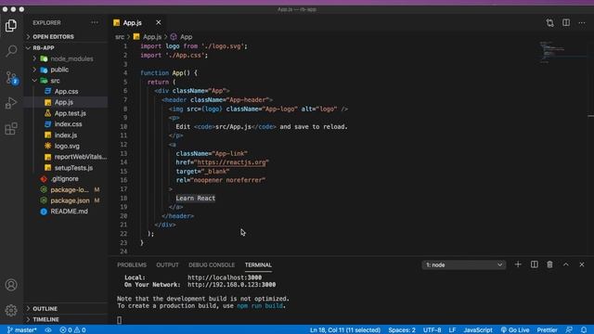
Task: Open the Manage gear icon
Action: [x=11, y=311]
